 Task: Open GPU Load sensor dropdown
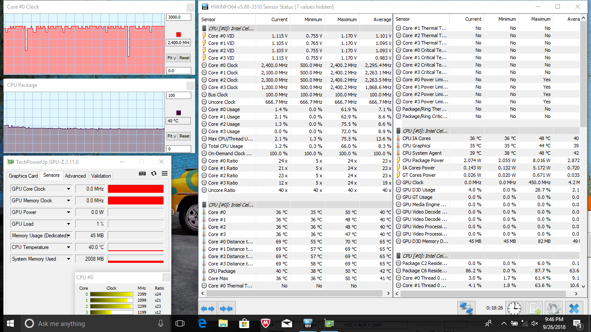(68, 224)
